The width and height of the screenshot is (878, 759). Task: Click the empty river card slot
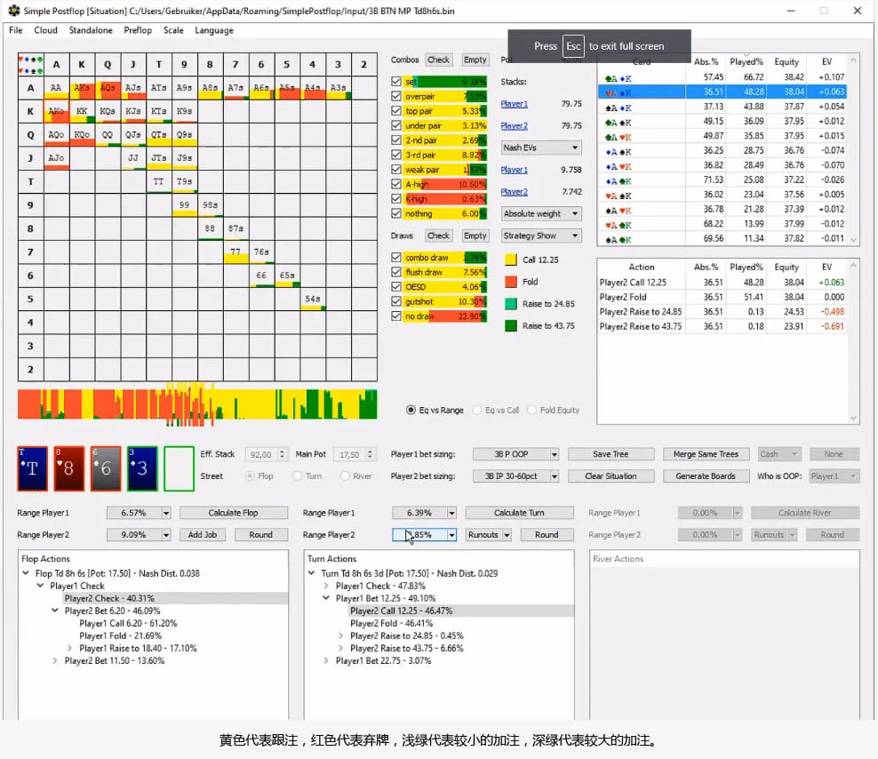tap(179, 468)
